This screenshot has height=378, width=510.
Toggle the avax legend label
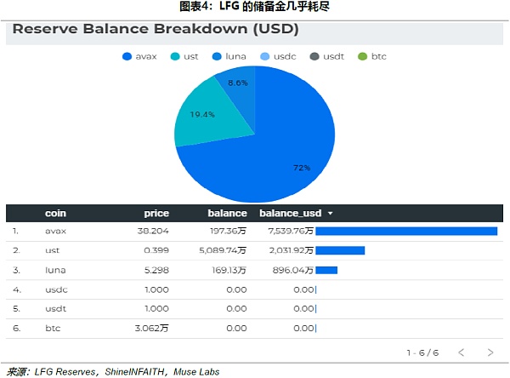(146, 57)
